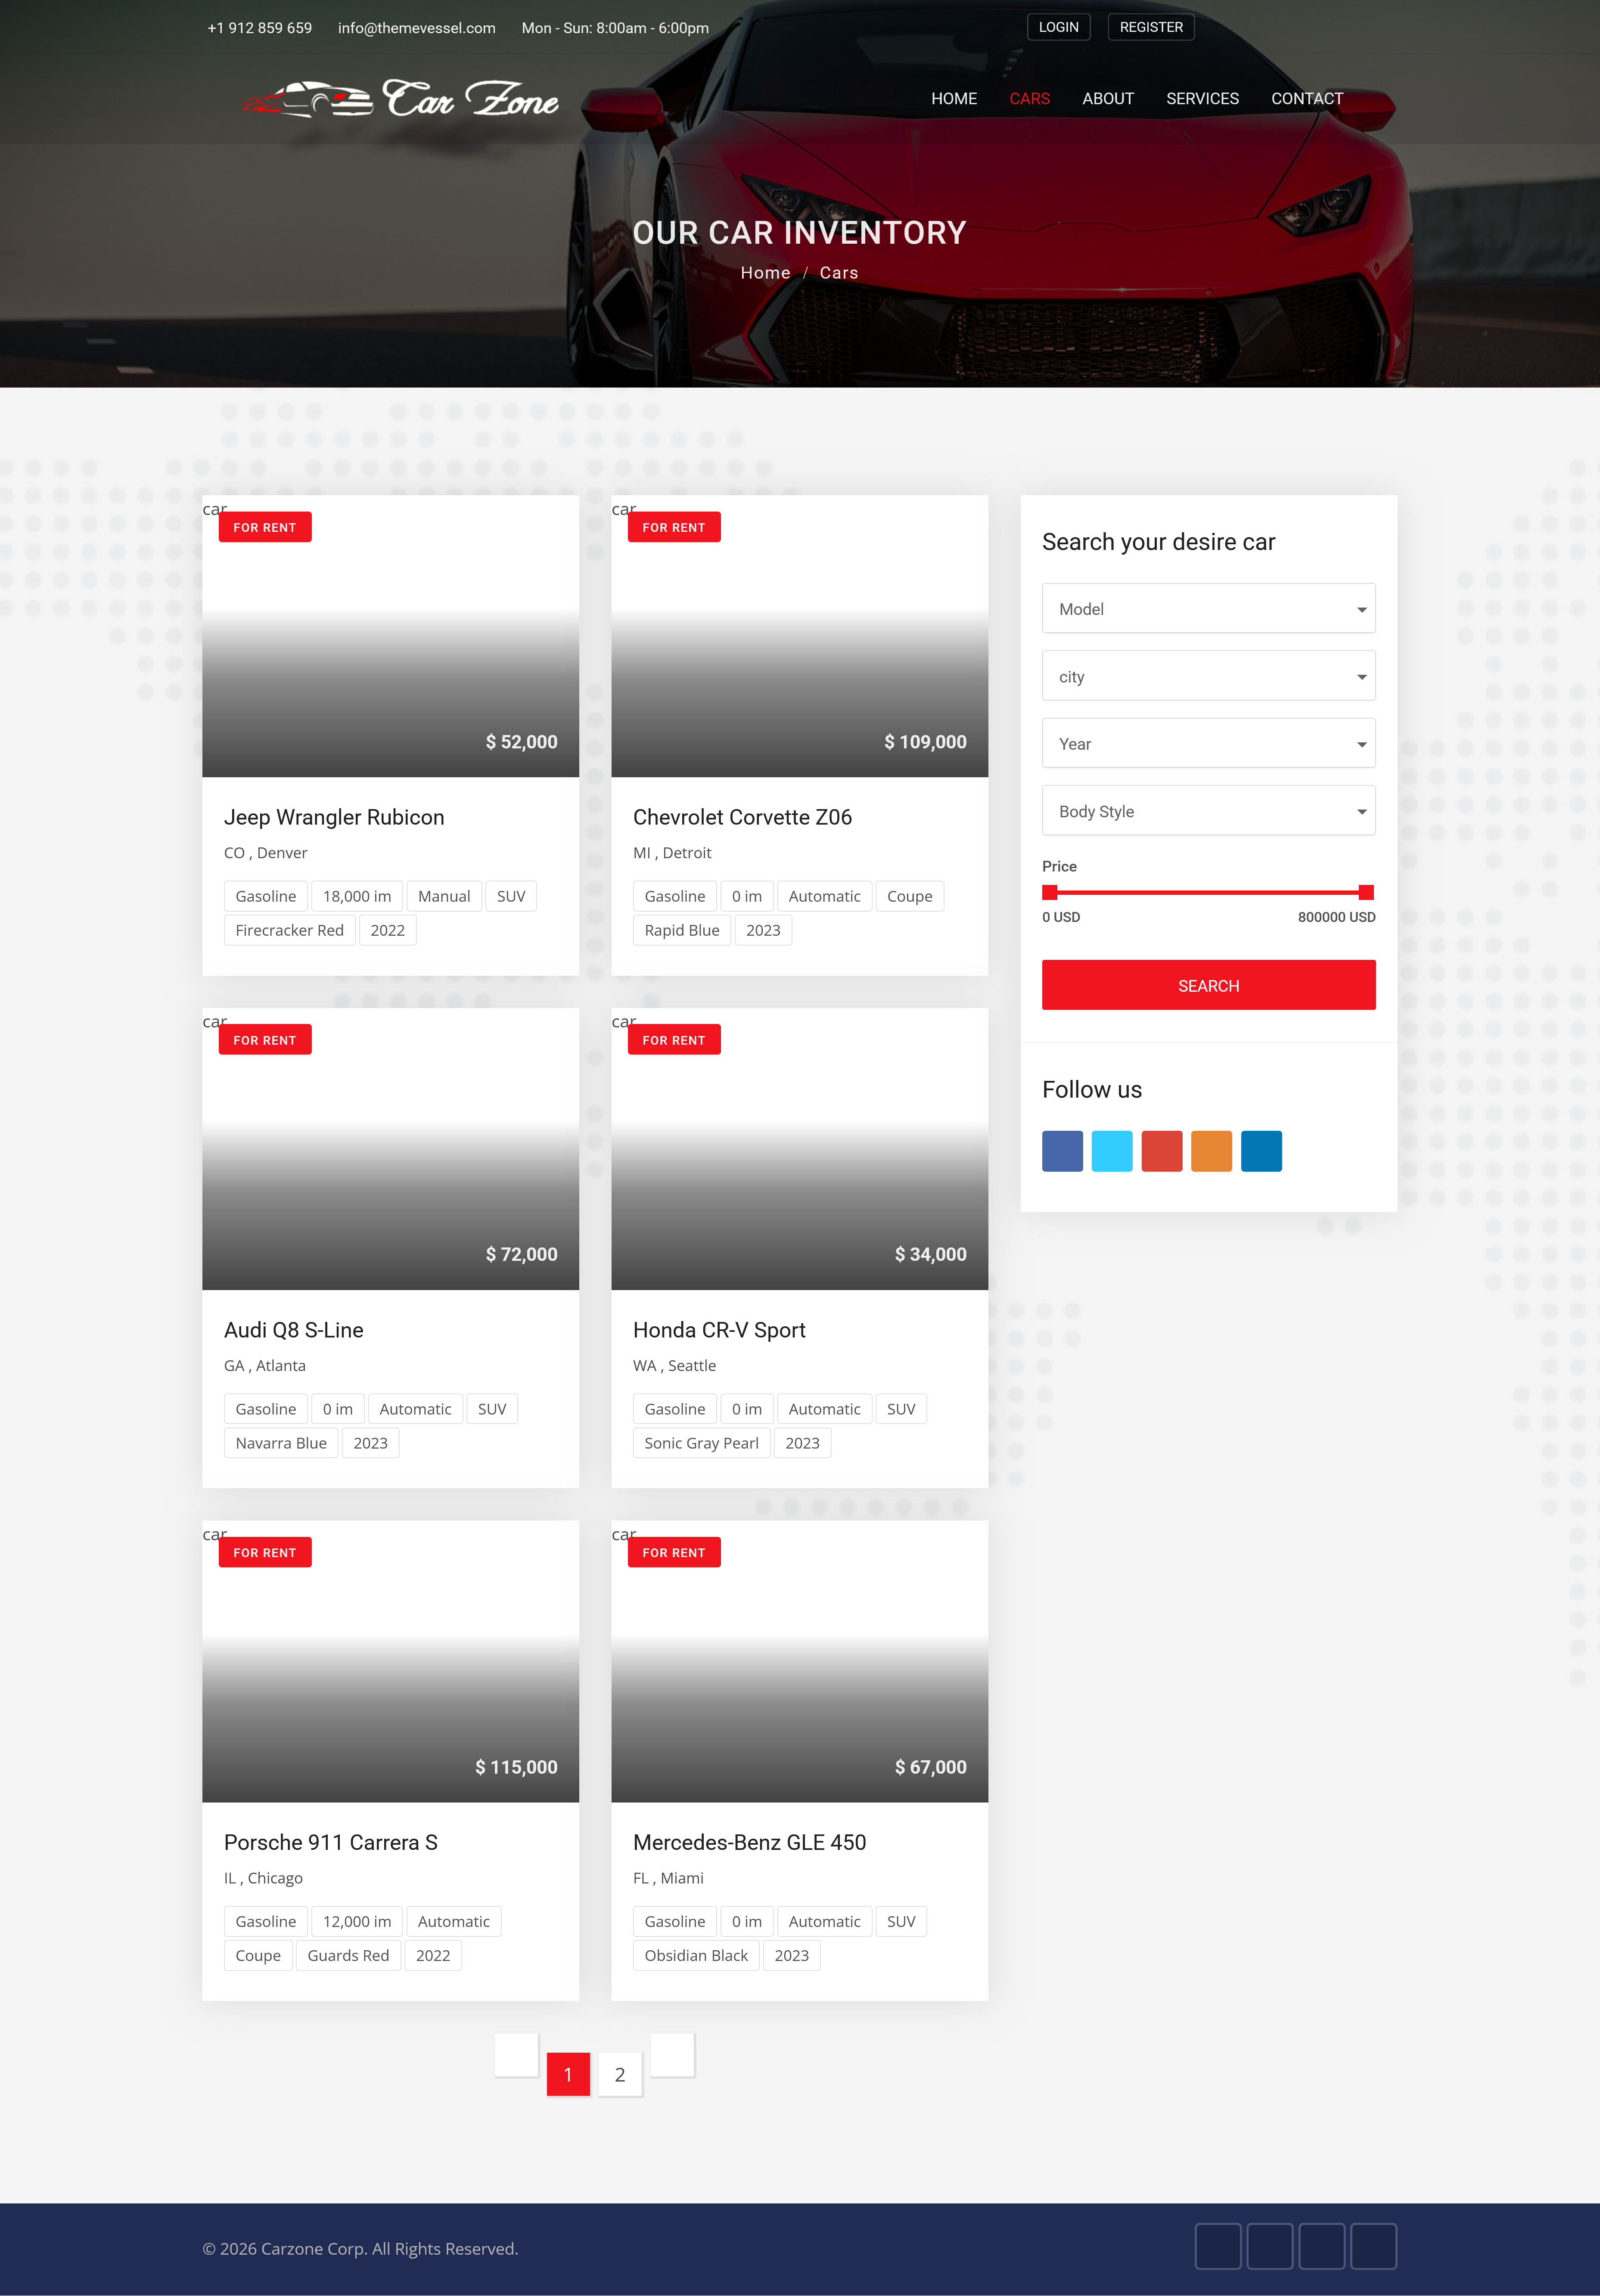Click the 'IL , Chicago' location text
Screen dimensions: 1600x2296
(x=263, y=1878)
